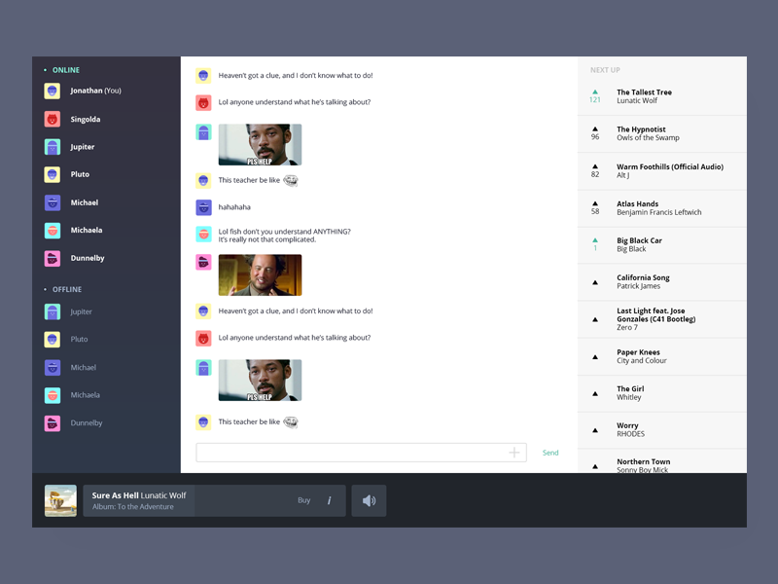Click online Dunnelby's avatar
The height and width of the screenshot is (584, 778).
coord(53,258)
